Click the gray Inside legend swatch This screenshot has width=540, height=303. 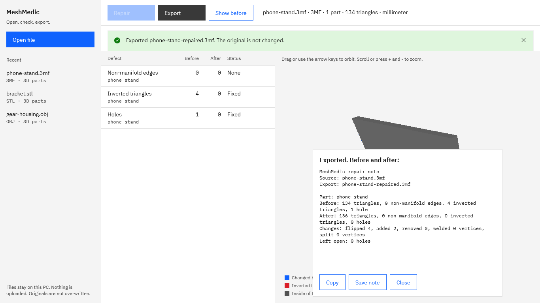[x=287, y=294]
